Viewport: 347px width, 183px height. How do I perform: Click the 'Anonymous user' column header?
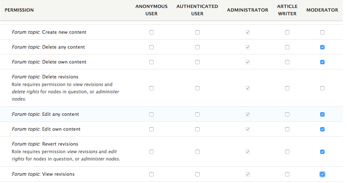pyautogui.click(x=151, y=10)
